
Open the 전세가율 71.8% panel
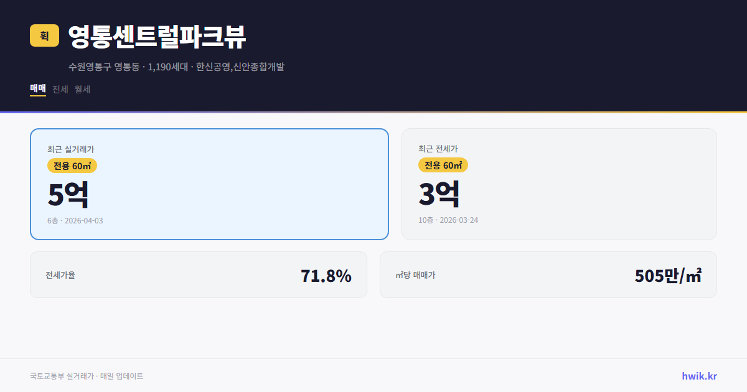pyautogui.click(x=199, y=274)
